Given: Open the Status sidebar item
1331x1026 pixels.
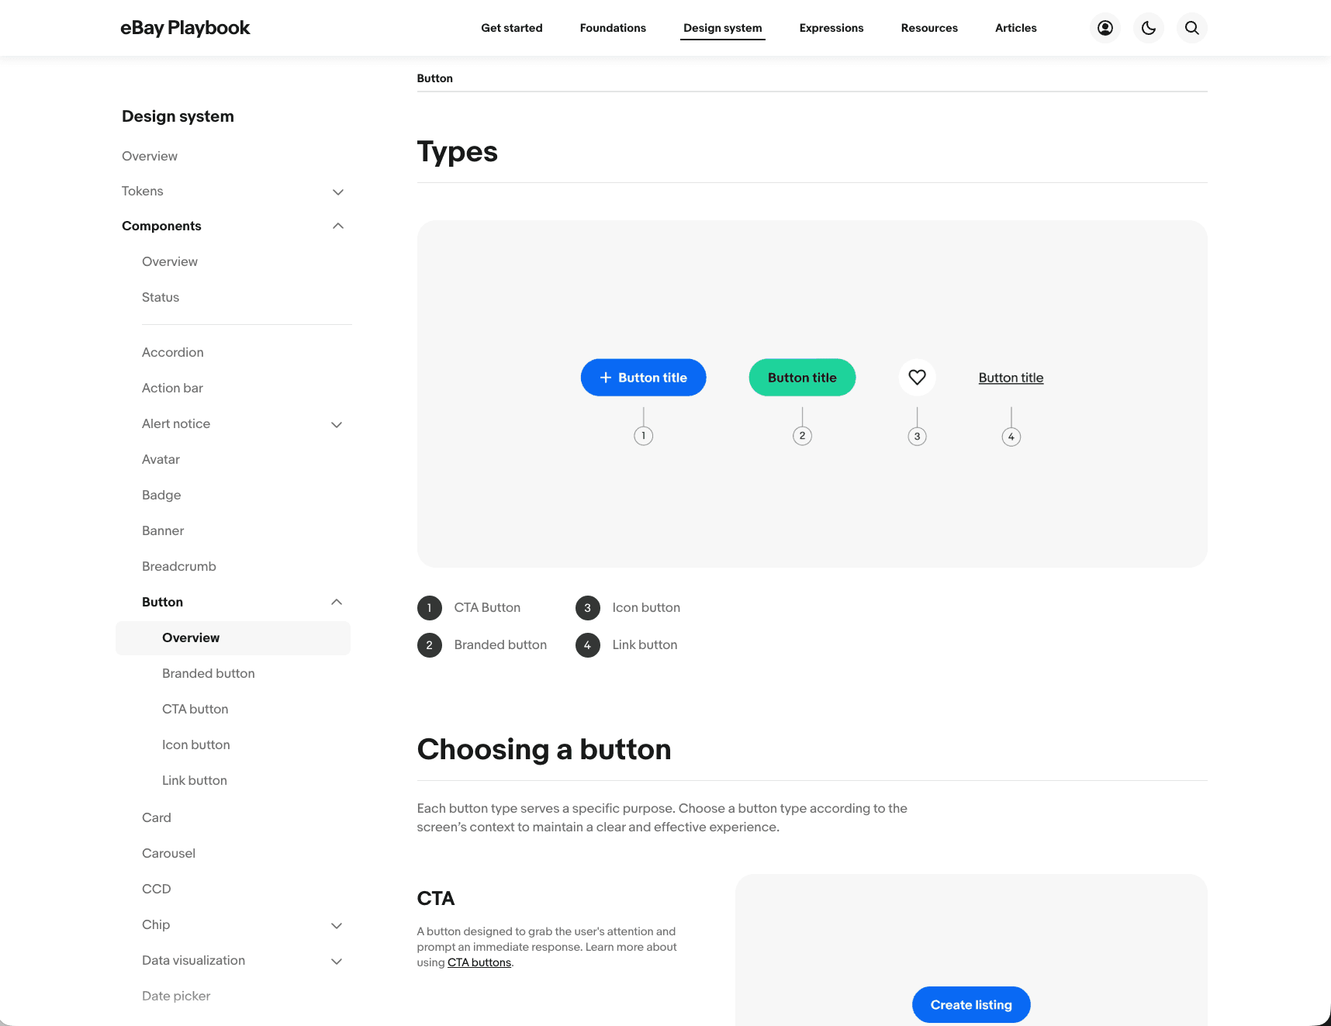Looking at the screenshot, I should [161, 297].
